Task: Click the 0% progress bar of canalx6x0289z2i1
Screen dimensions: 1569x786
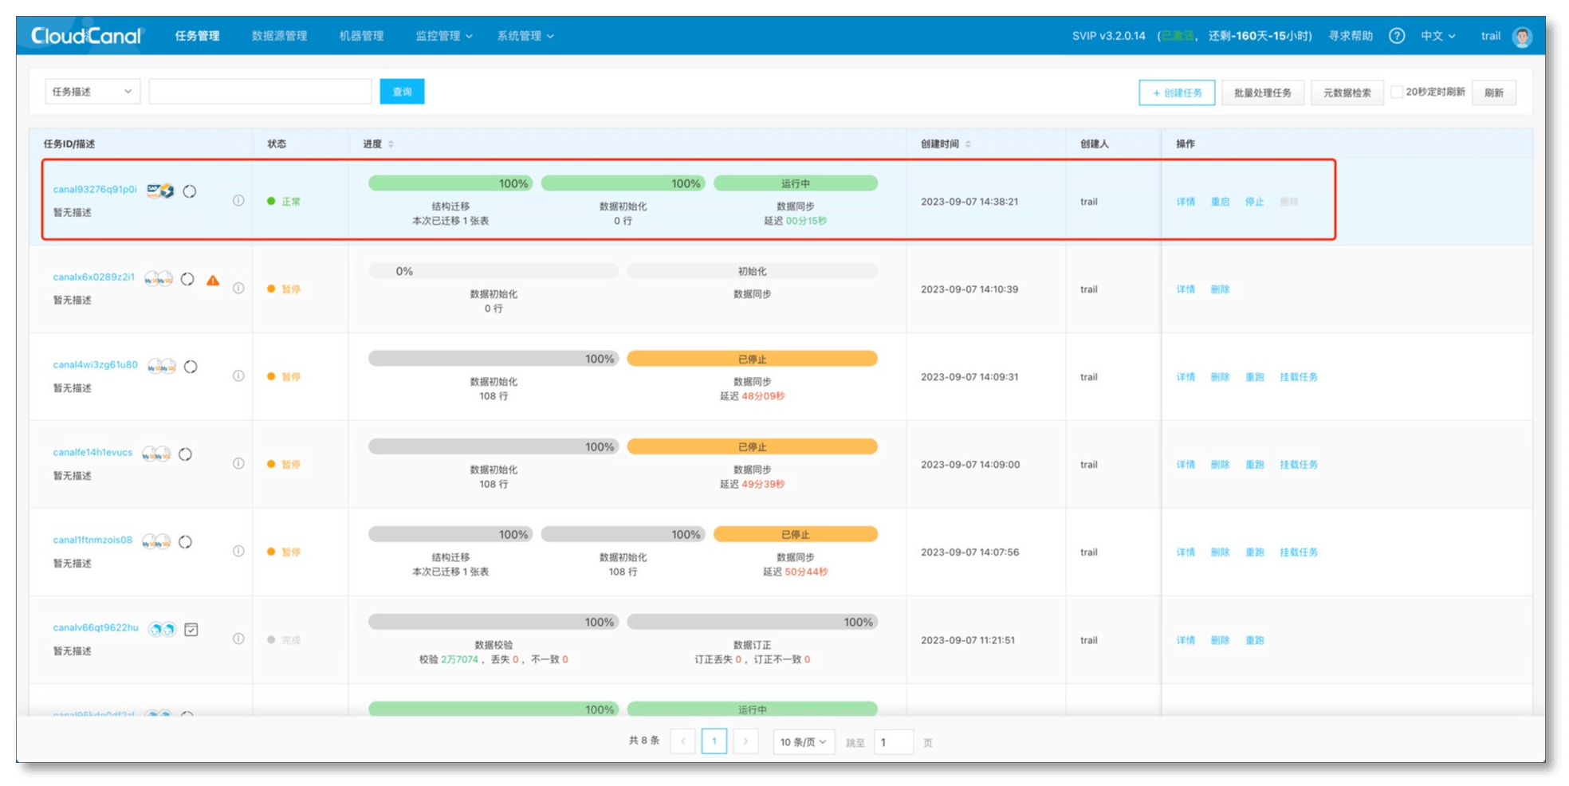Action: pyautogui.click(x=494, y=271)
